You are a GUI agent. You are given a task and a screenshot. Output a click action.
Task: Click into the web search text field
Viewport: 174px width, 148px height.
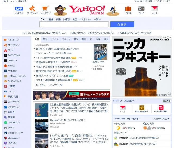(x=74, y=24)
